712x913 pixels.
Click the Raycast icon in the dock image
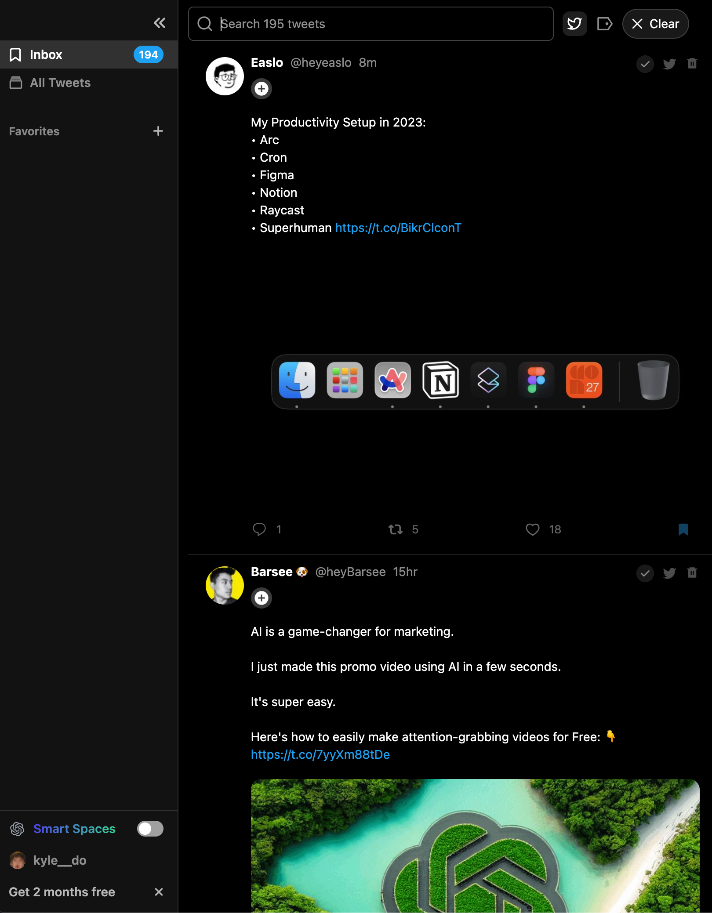coord(488,380)
